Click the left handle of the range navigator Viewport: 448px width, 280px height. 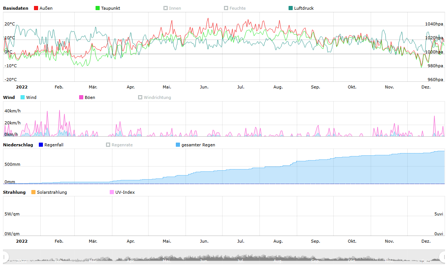(x=5, y=257)
